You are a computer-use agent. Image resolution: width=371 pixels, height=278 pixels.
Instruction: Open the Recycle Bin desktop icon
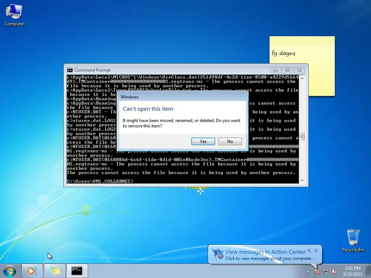[353, 240]
